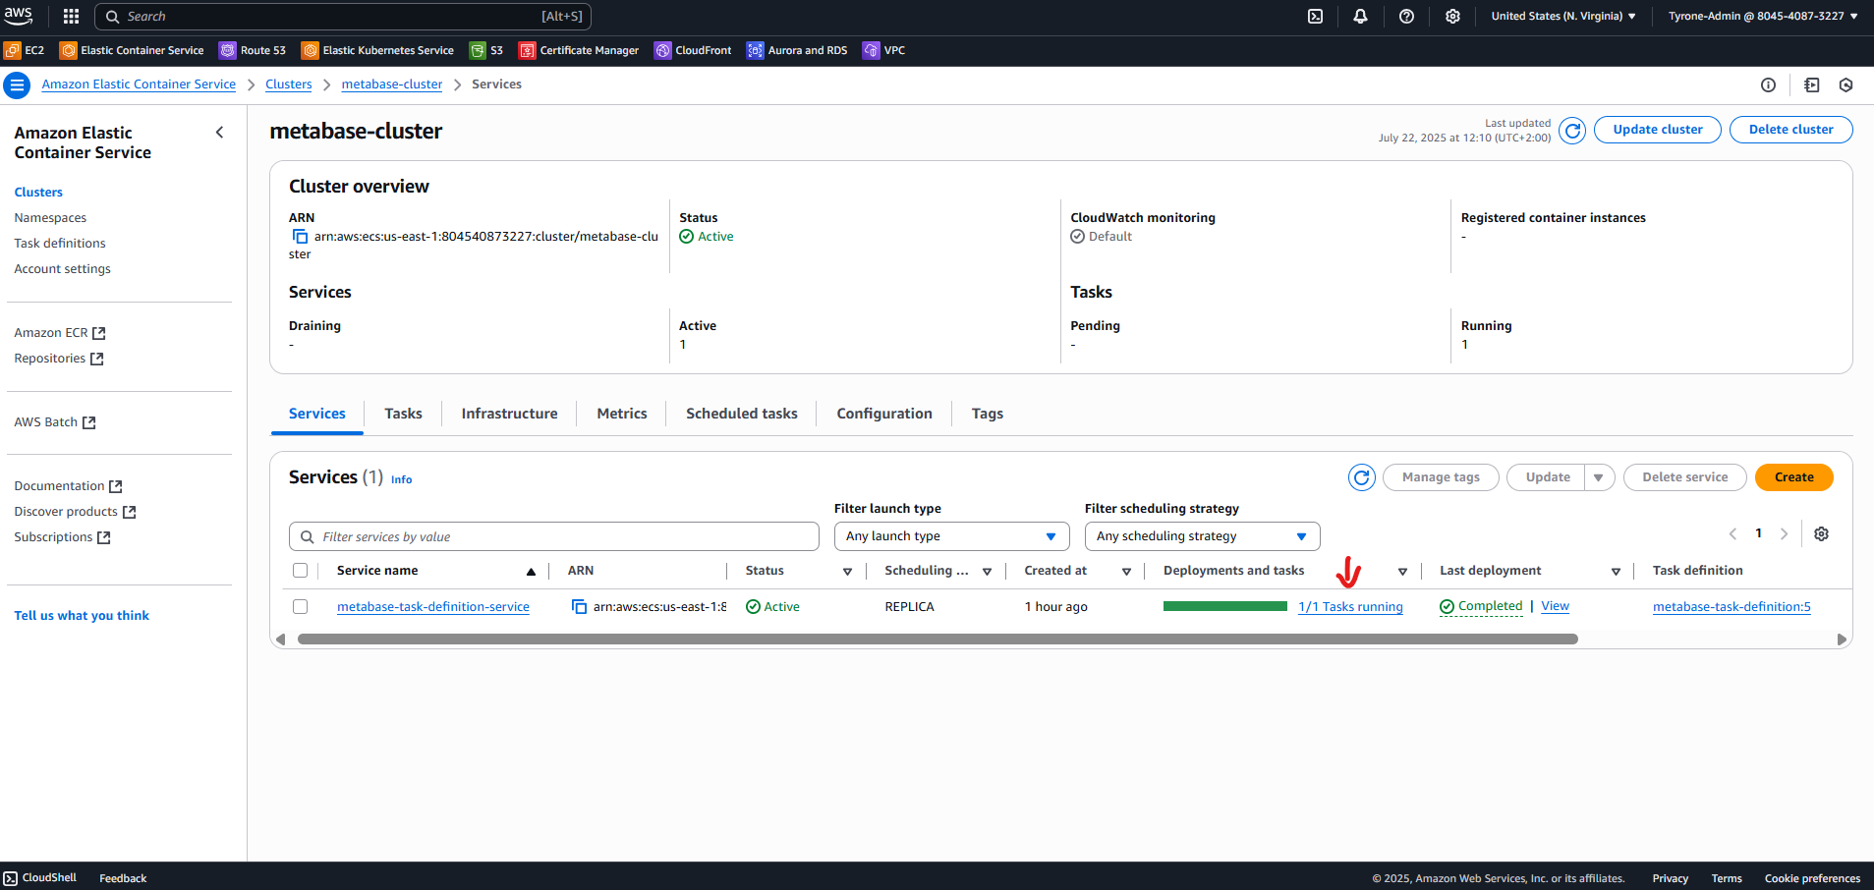Open the Any scheduling strategy dropdown

click(1201, 535)
